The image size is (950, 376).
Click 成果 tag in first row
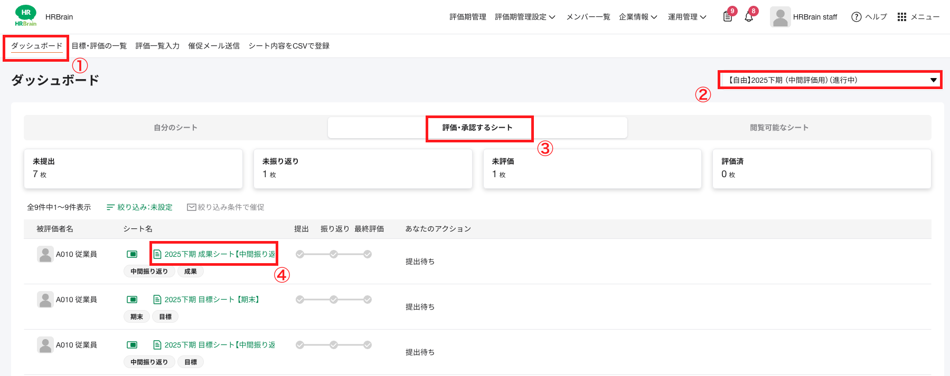[x=191, y=272]
